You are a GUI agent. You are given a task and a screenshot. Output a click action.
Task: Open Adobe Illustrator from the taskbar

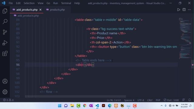point(103,106)
